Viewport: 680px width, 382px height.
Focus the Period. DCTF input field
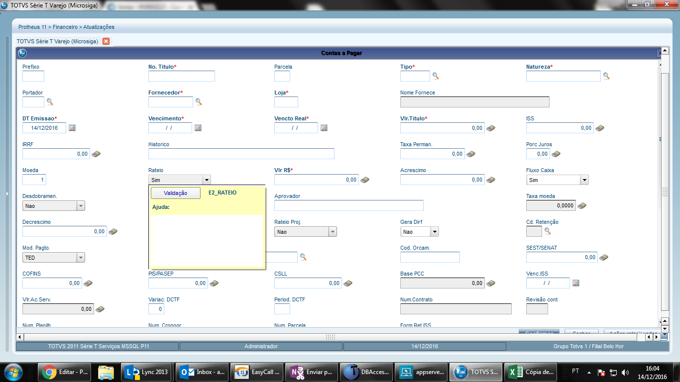pos(282,309)
